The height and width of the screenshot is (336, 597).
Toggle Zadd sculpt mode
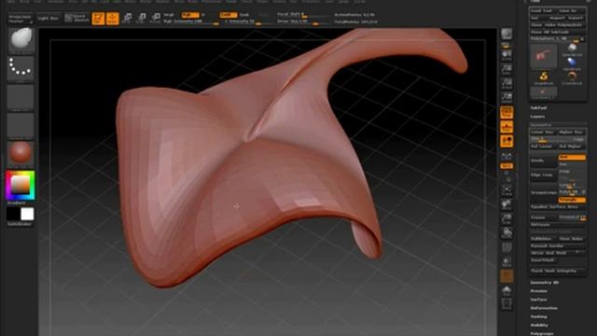pyautogui.click(x=228, y=15)
